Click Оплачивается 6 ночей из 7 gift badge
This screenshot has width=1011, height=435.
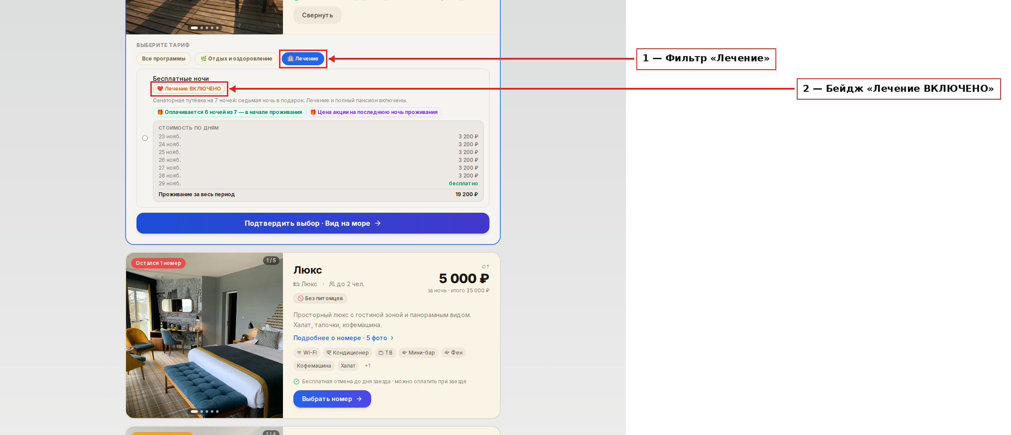click(229, 112)
